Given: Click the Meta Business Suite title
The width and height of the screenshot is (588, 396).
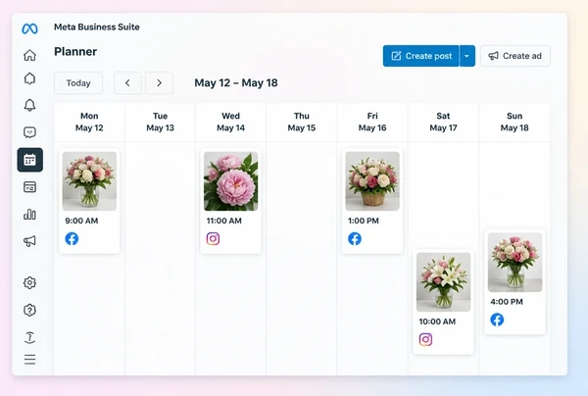Looking at the screenshot, I should pyautogui.click(x=97, y=27).
